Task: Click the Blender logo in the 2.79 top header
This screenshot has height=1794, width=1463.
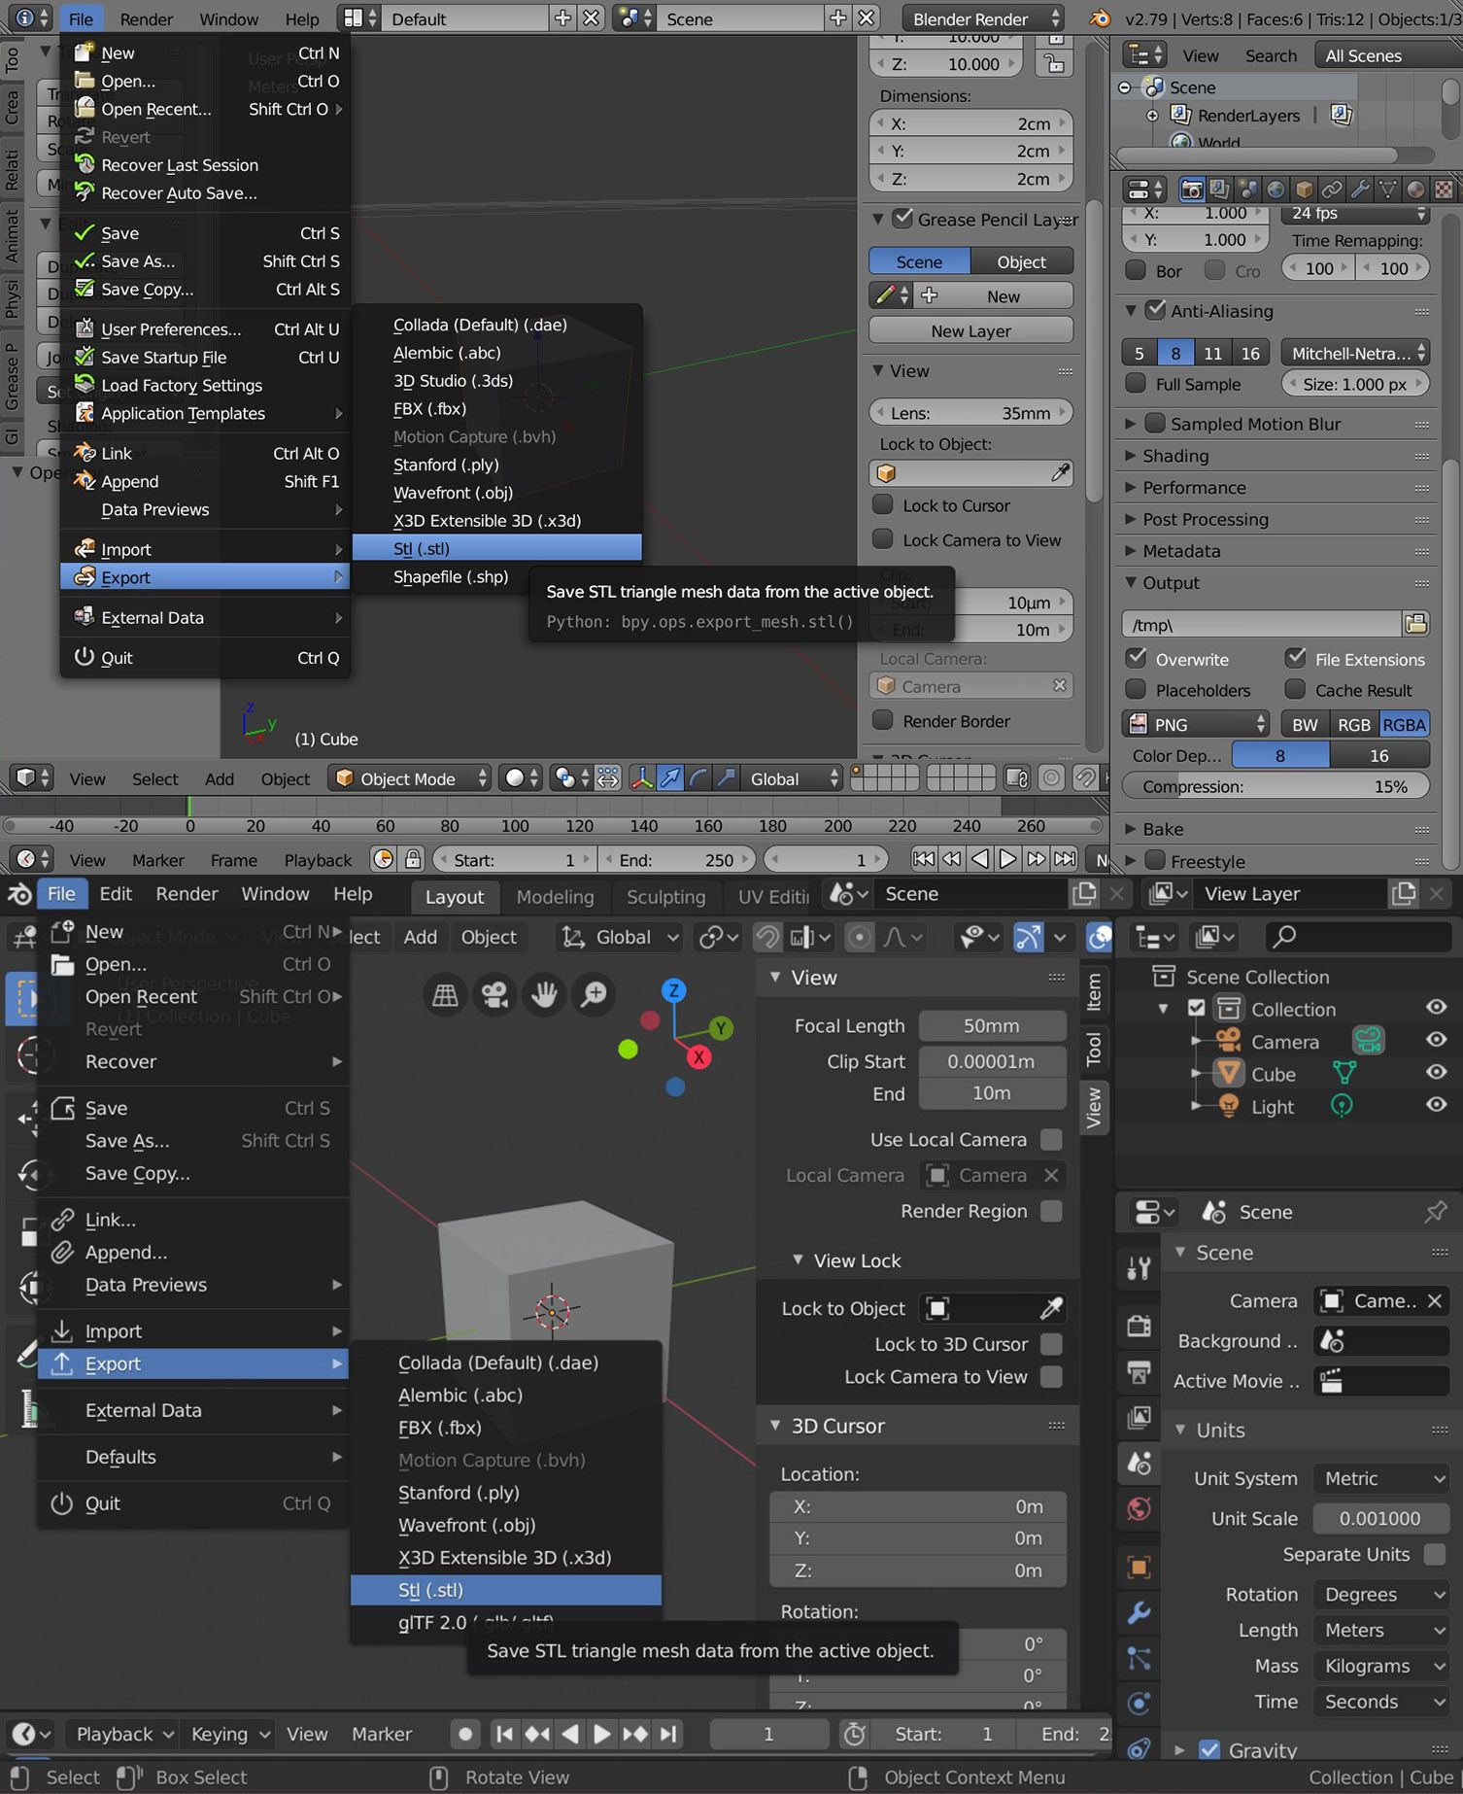Action: [1099, 18]
